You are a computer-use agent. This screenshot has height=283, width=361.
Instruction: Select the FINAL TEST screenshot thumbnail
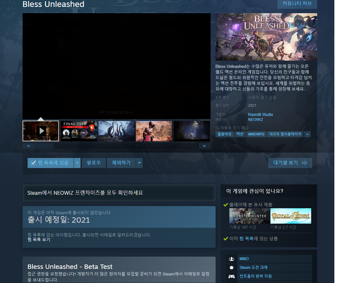click(79, 131)
